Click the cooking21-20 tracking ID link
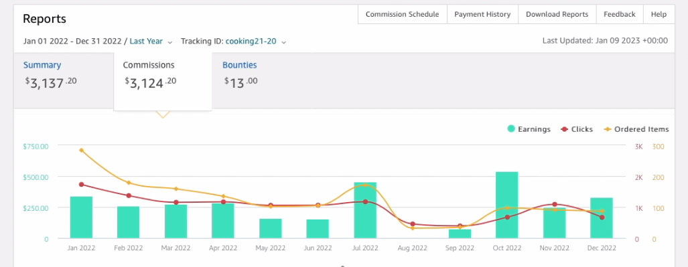Viewport: 688px width, 267px height. pyautogui.click(x=251, y=41)
